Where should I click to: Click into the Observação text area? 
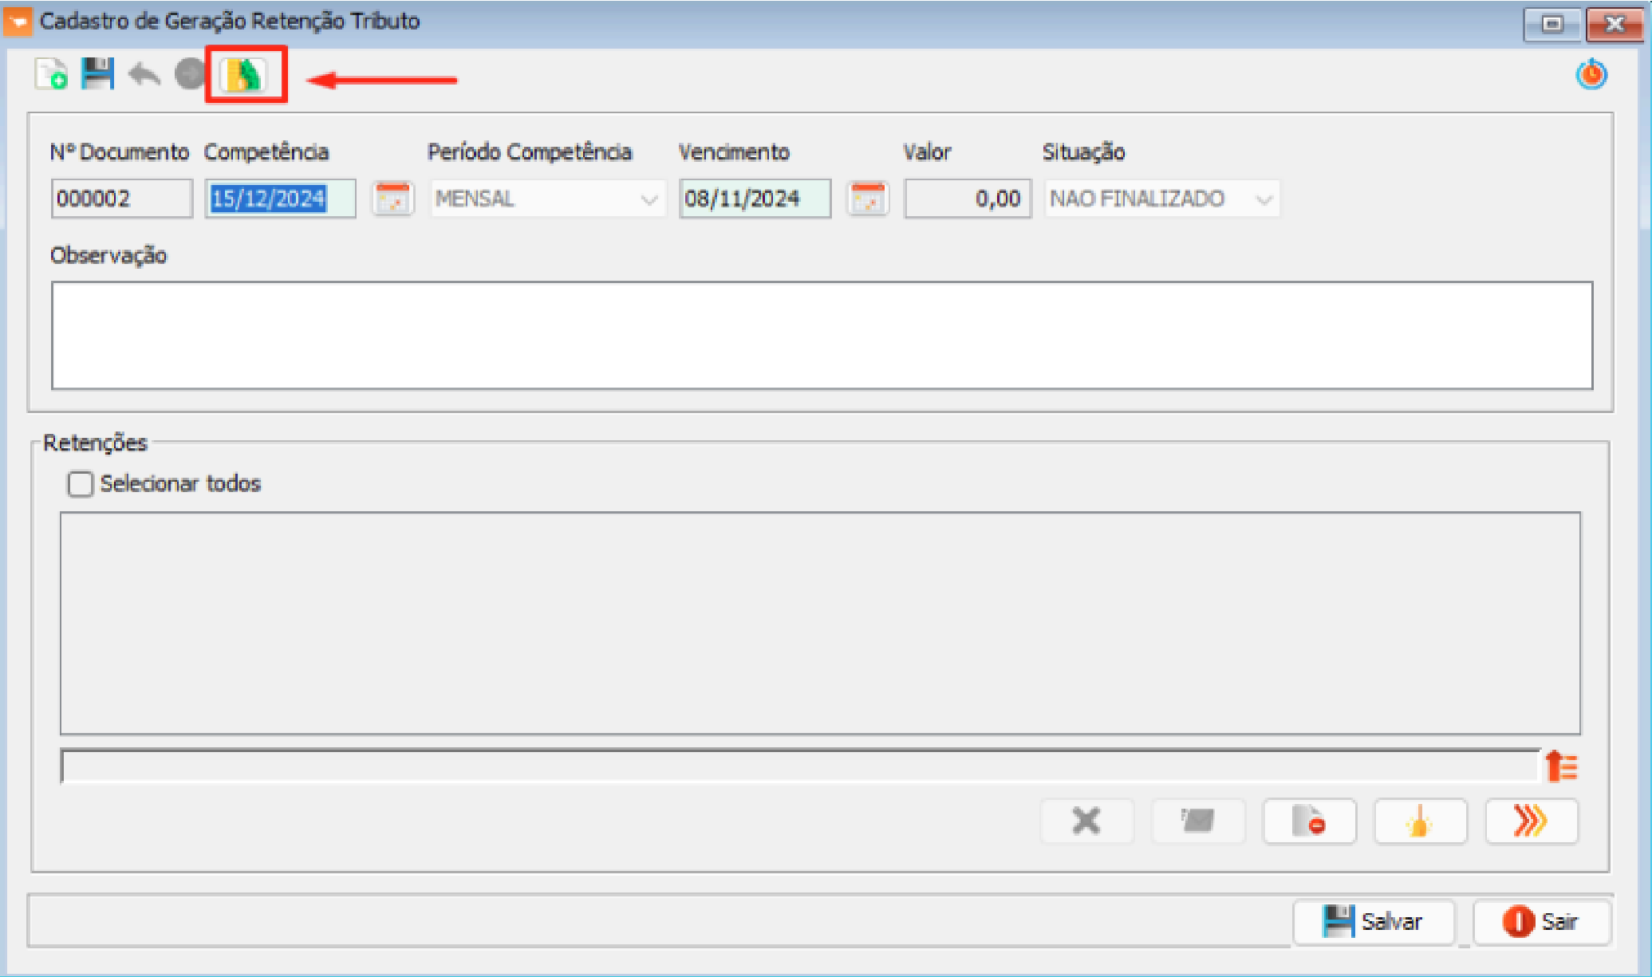coord(822,335)
